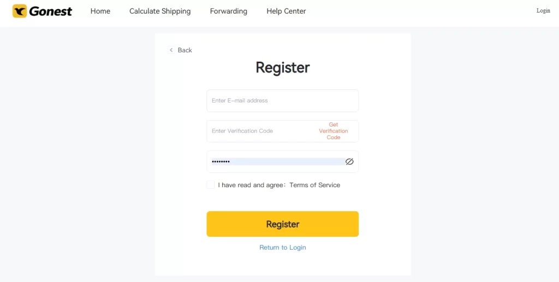Click the "I have read and agree" label
559x282 pixels.
[x=252, y=185]
